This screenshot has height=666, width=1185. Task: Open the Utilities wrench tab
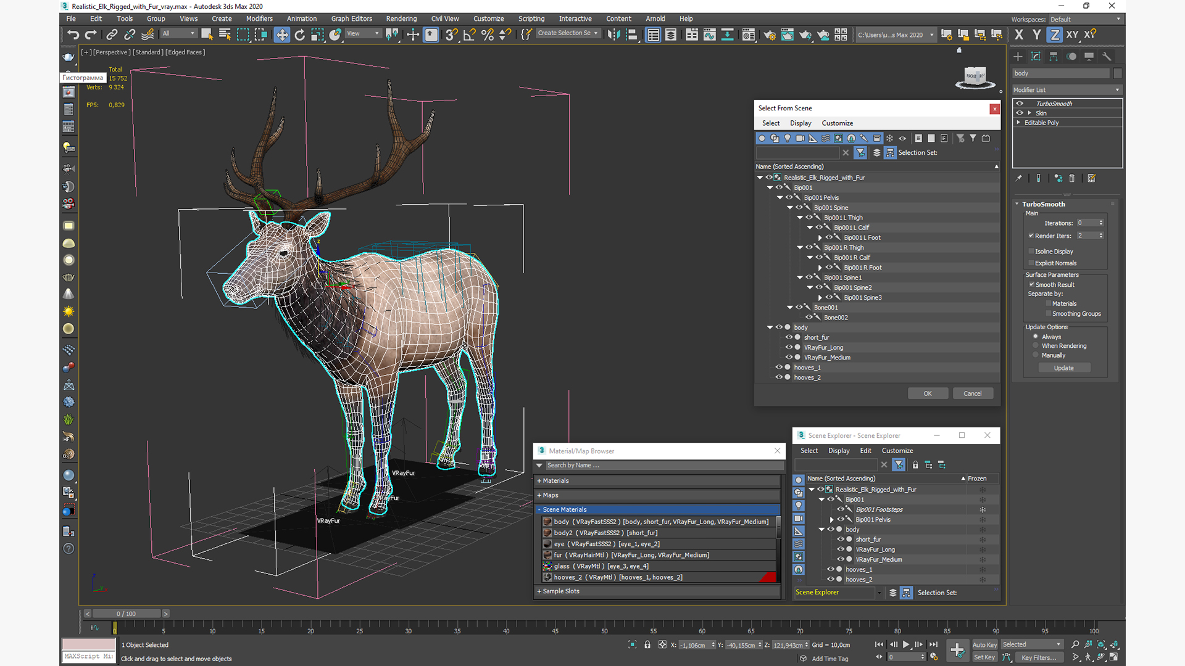coord(1107,56)
